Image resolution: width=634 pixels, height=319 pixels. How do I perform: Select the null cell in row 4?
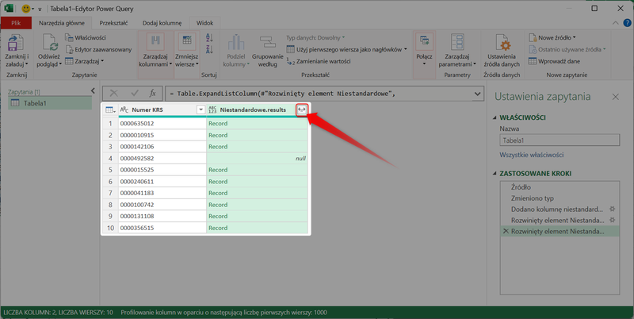(x=257, y=158)
